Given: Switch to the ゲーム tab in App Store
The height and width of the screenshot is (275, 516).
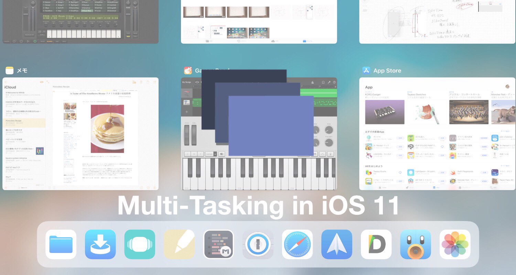Looking at the screenshot, I should (409, 188).
